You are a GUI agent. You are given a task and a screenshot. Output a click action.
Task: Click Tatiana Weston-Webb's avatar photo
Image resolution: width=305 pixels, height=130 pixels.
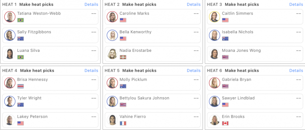(10, 17)
